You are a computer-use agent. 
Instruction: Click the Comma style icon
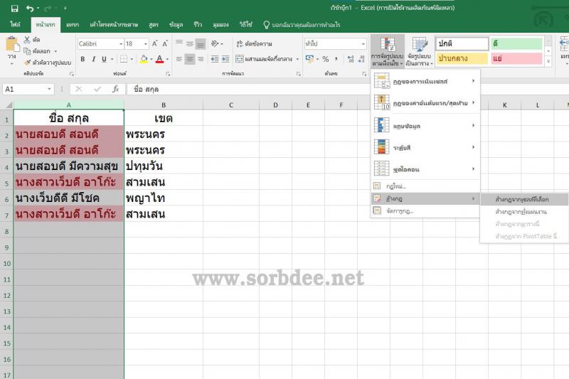point(336,59)
